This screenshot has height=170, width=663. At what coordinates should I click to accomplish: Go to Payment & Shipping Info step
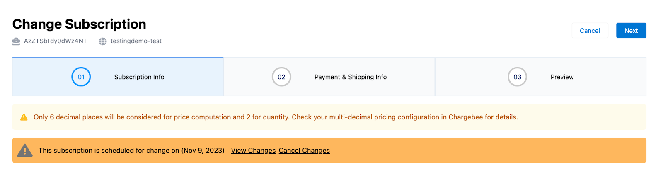[351, 77]
